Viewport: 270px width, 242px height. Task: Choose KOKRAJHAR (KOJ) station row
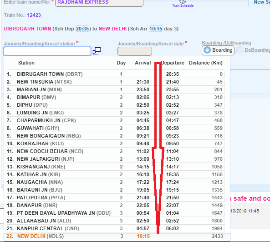[116, 143]
